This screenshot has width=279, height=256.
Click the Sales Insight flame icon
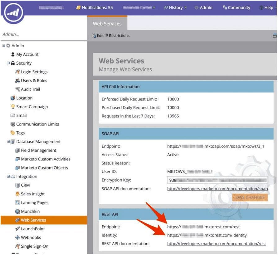[17, 194]
